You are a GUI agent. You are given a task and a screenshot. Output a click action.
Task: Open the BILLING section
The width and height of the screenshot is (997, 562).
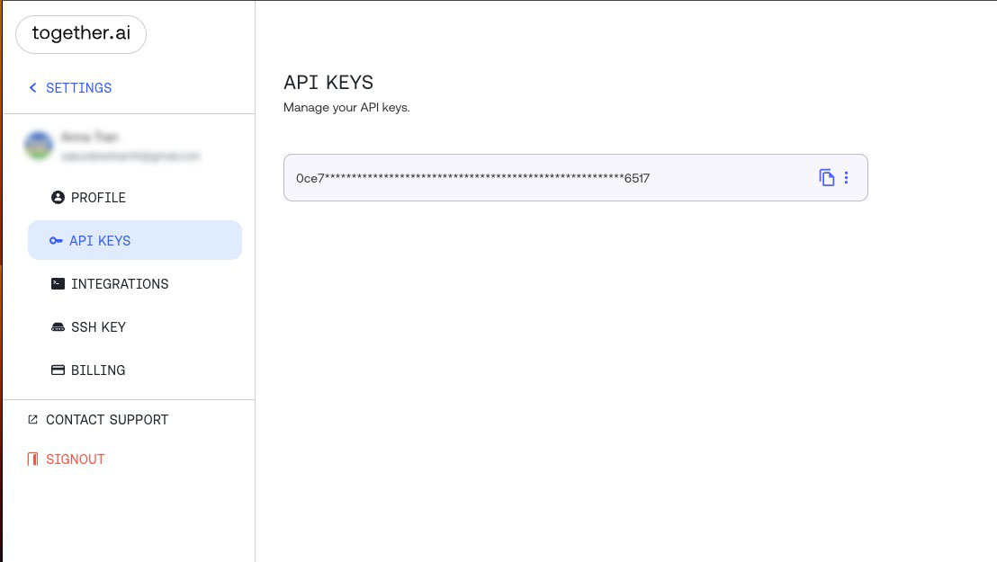coord(98,370)
